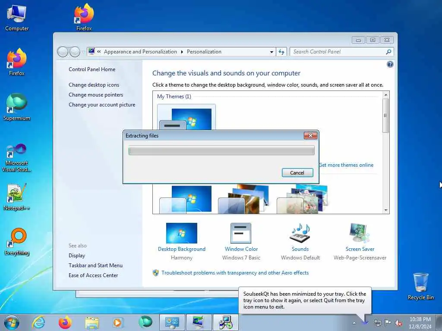
Task: Open Control Panel Home link
Action: coord(92,69)
